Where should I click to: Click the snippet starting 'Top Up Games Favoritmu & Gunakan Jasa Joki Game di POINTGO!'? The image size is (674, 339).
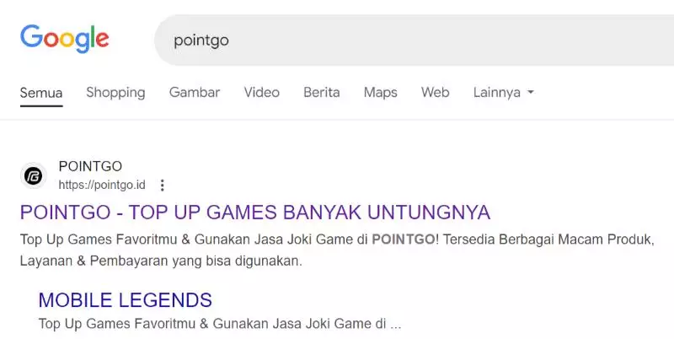click(x=337, y=250)
